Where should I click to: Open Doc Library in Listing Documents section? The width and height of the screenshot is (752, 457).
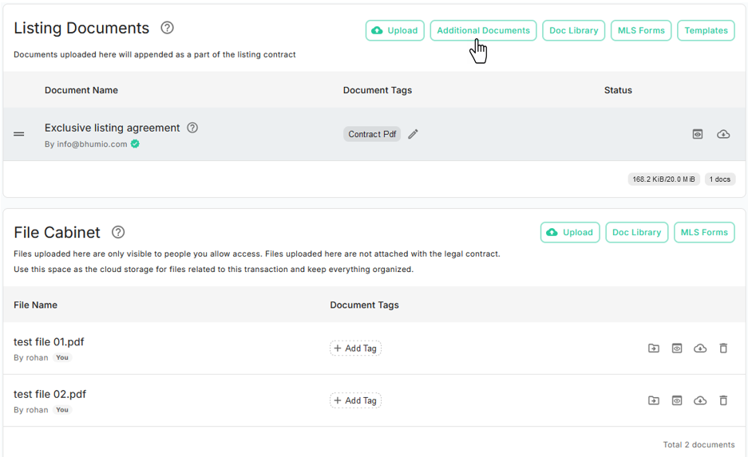[x=573, y=30]
